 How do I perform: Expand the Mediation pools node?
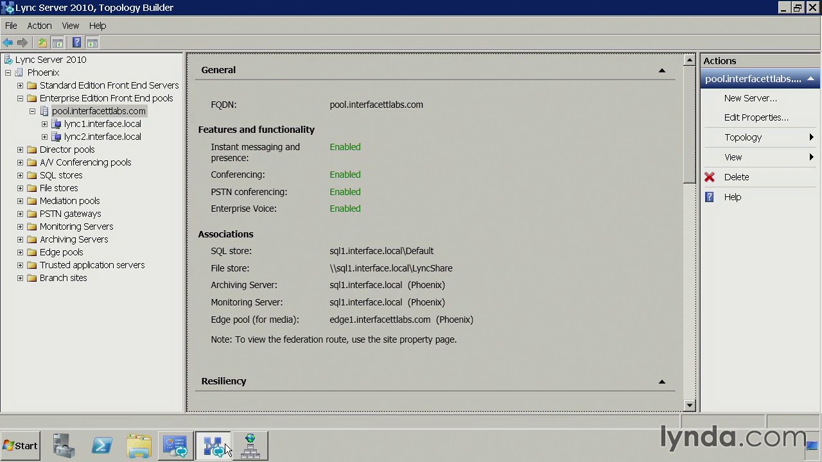[20, 201]
